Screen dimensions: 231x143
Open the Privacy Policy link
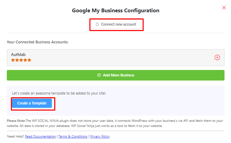[100, 137]
